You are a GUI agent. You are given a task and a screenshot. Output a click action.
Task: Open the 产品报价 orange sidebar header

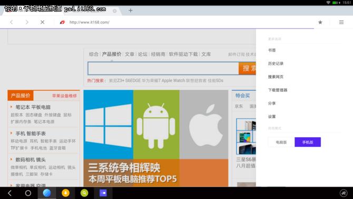(x=21, y=96)
